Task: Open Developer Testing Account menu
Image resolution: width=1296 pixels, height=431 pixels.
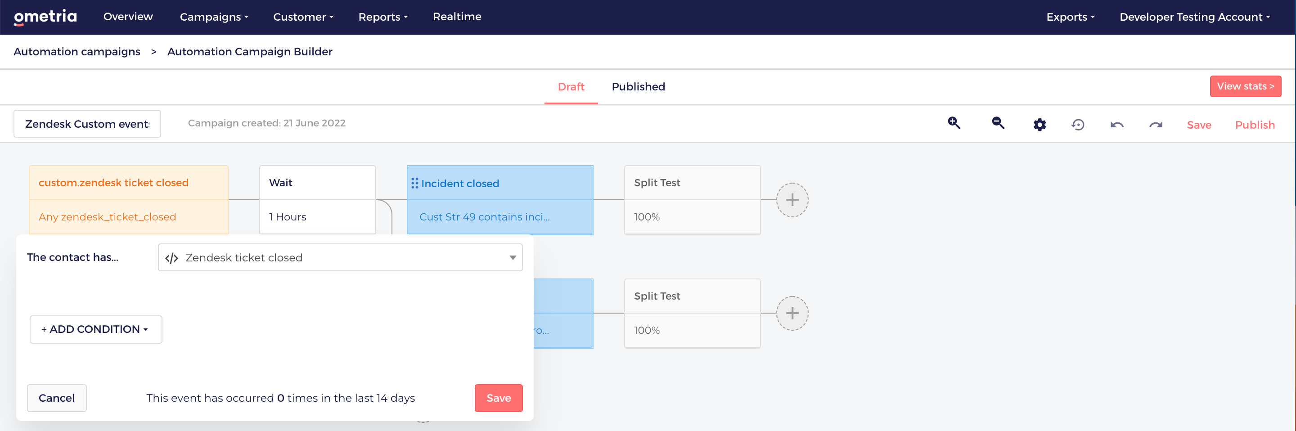Action: [x=1194, y=17]
